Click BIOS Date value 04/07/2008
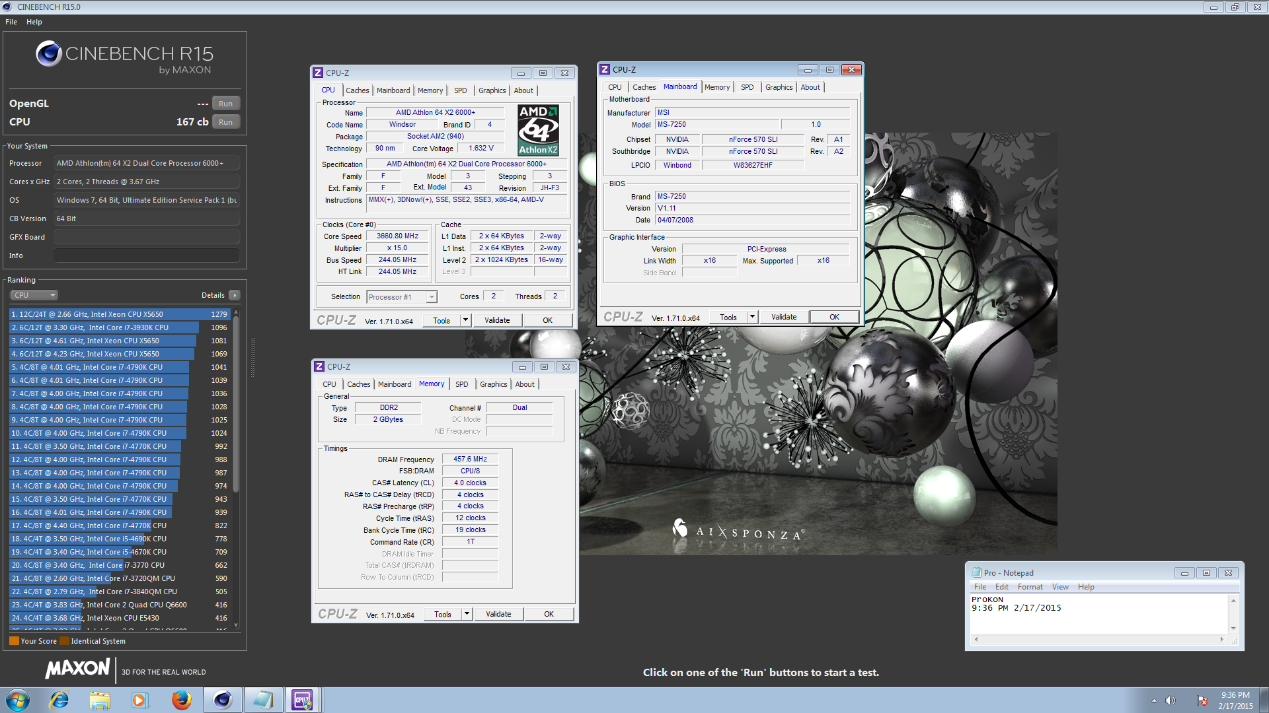This screenshot has height=713, width=1269. pos(752,220)
